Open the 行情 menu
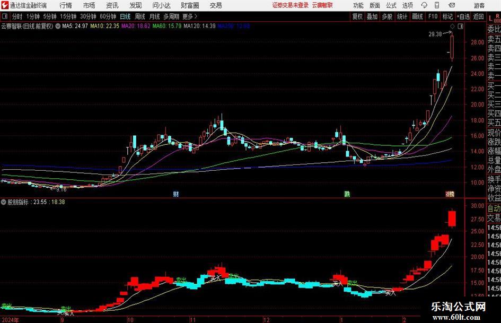The image size is (501, 323). tap(66, 5)
